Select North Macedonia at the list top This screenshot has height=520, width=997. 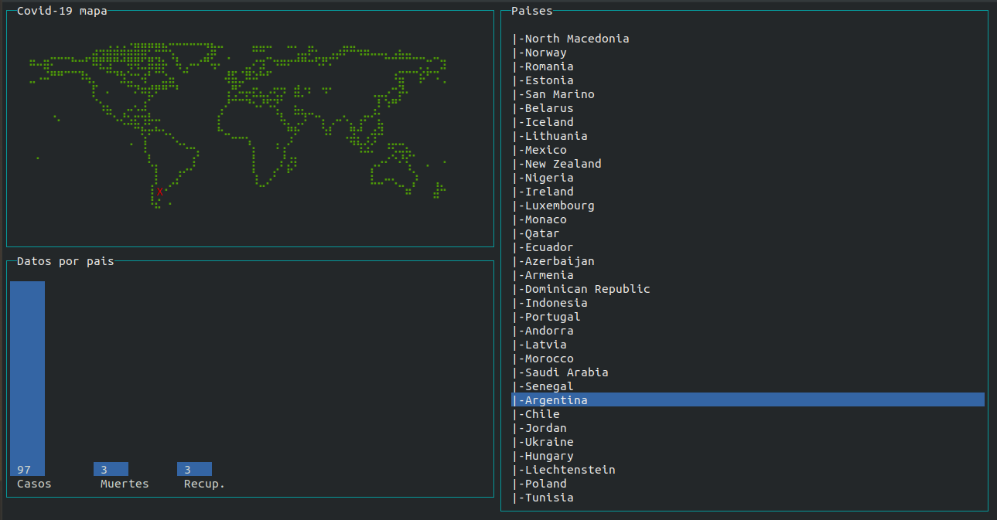[574, 38]
